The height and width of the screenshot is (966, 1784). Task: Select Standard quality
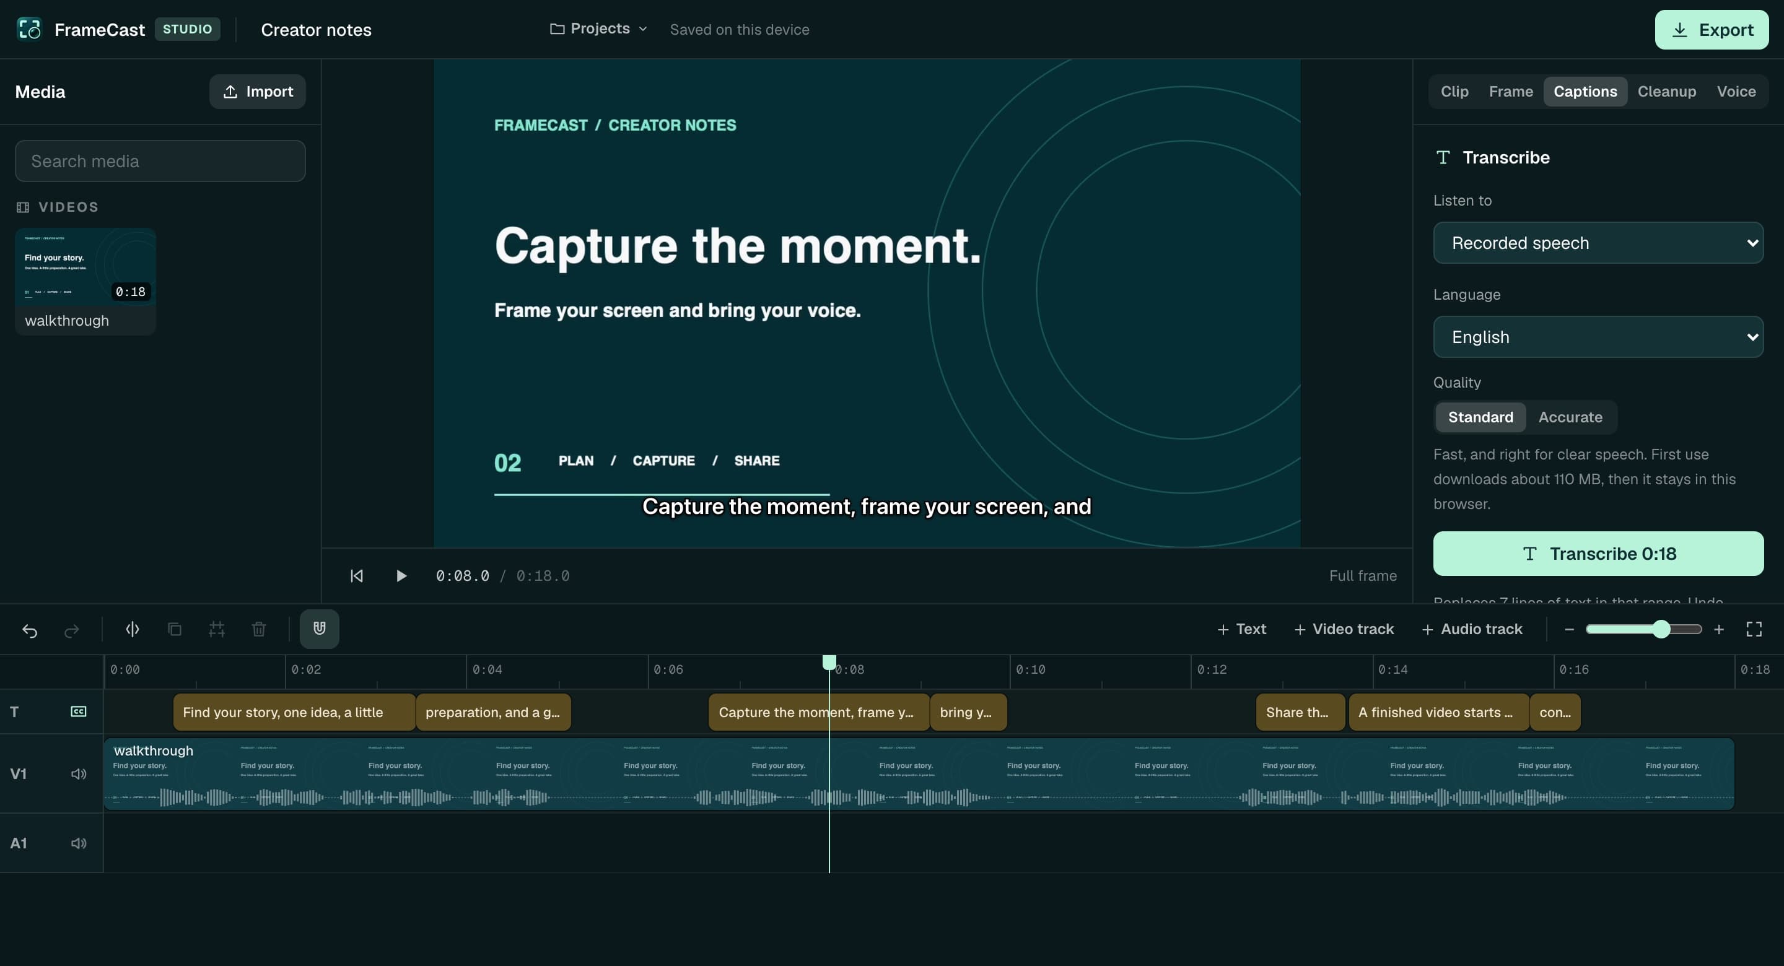pyautogui.click(x=1480, y=417)
